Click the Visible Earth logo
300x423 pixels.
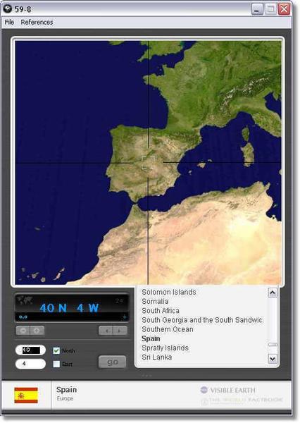click(227, 390)
